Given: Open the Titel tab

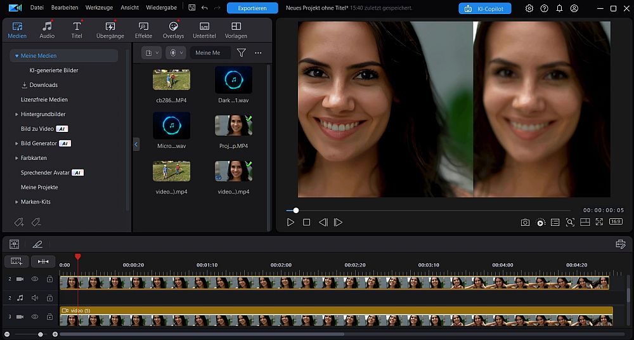Looking at the screenshot, I should tap(77, 30).
